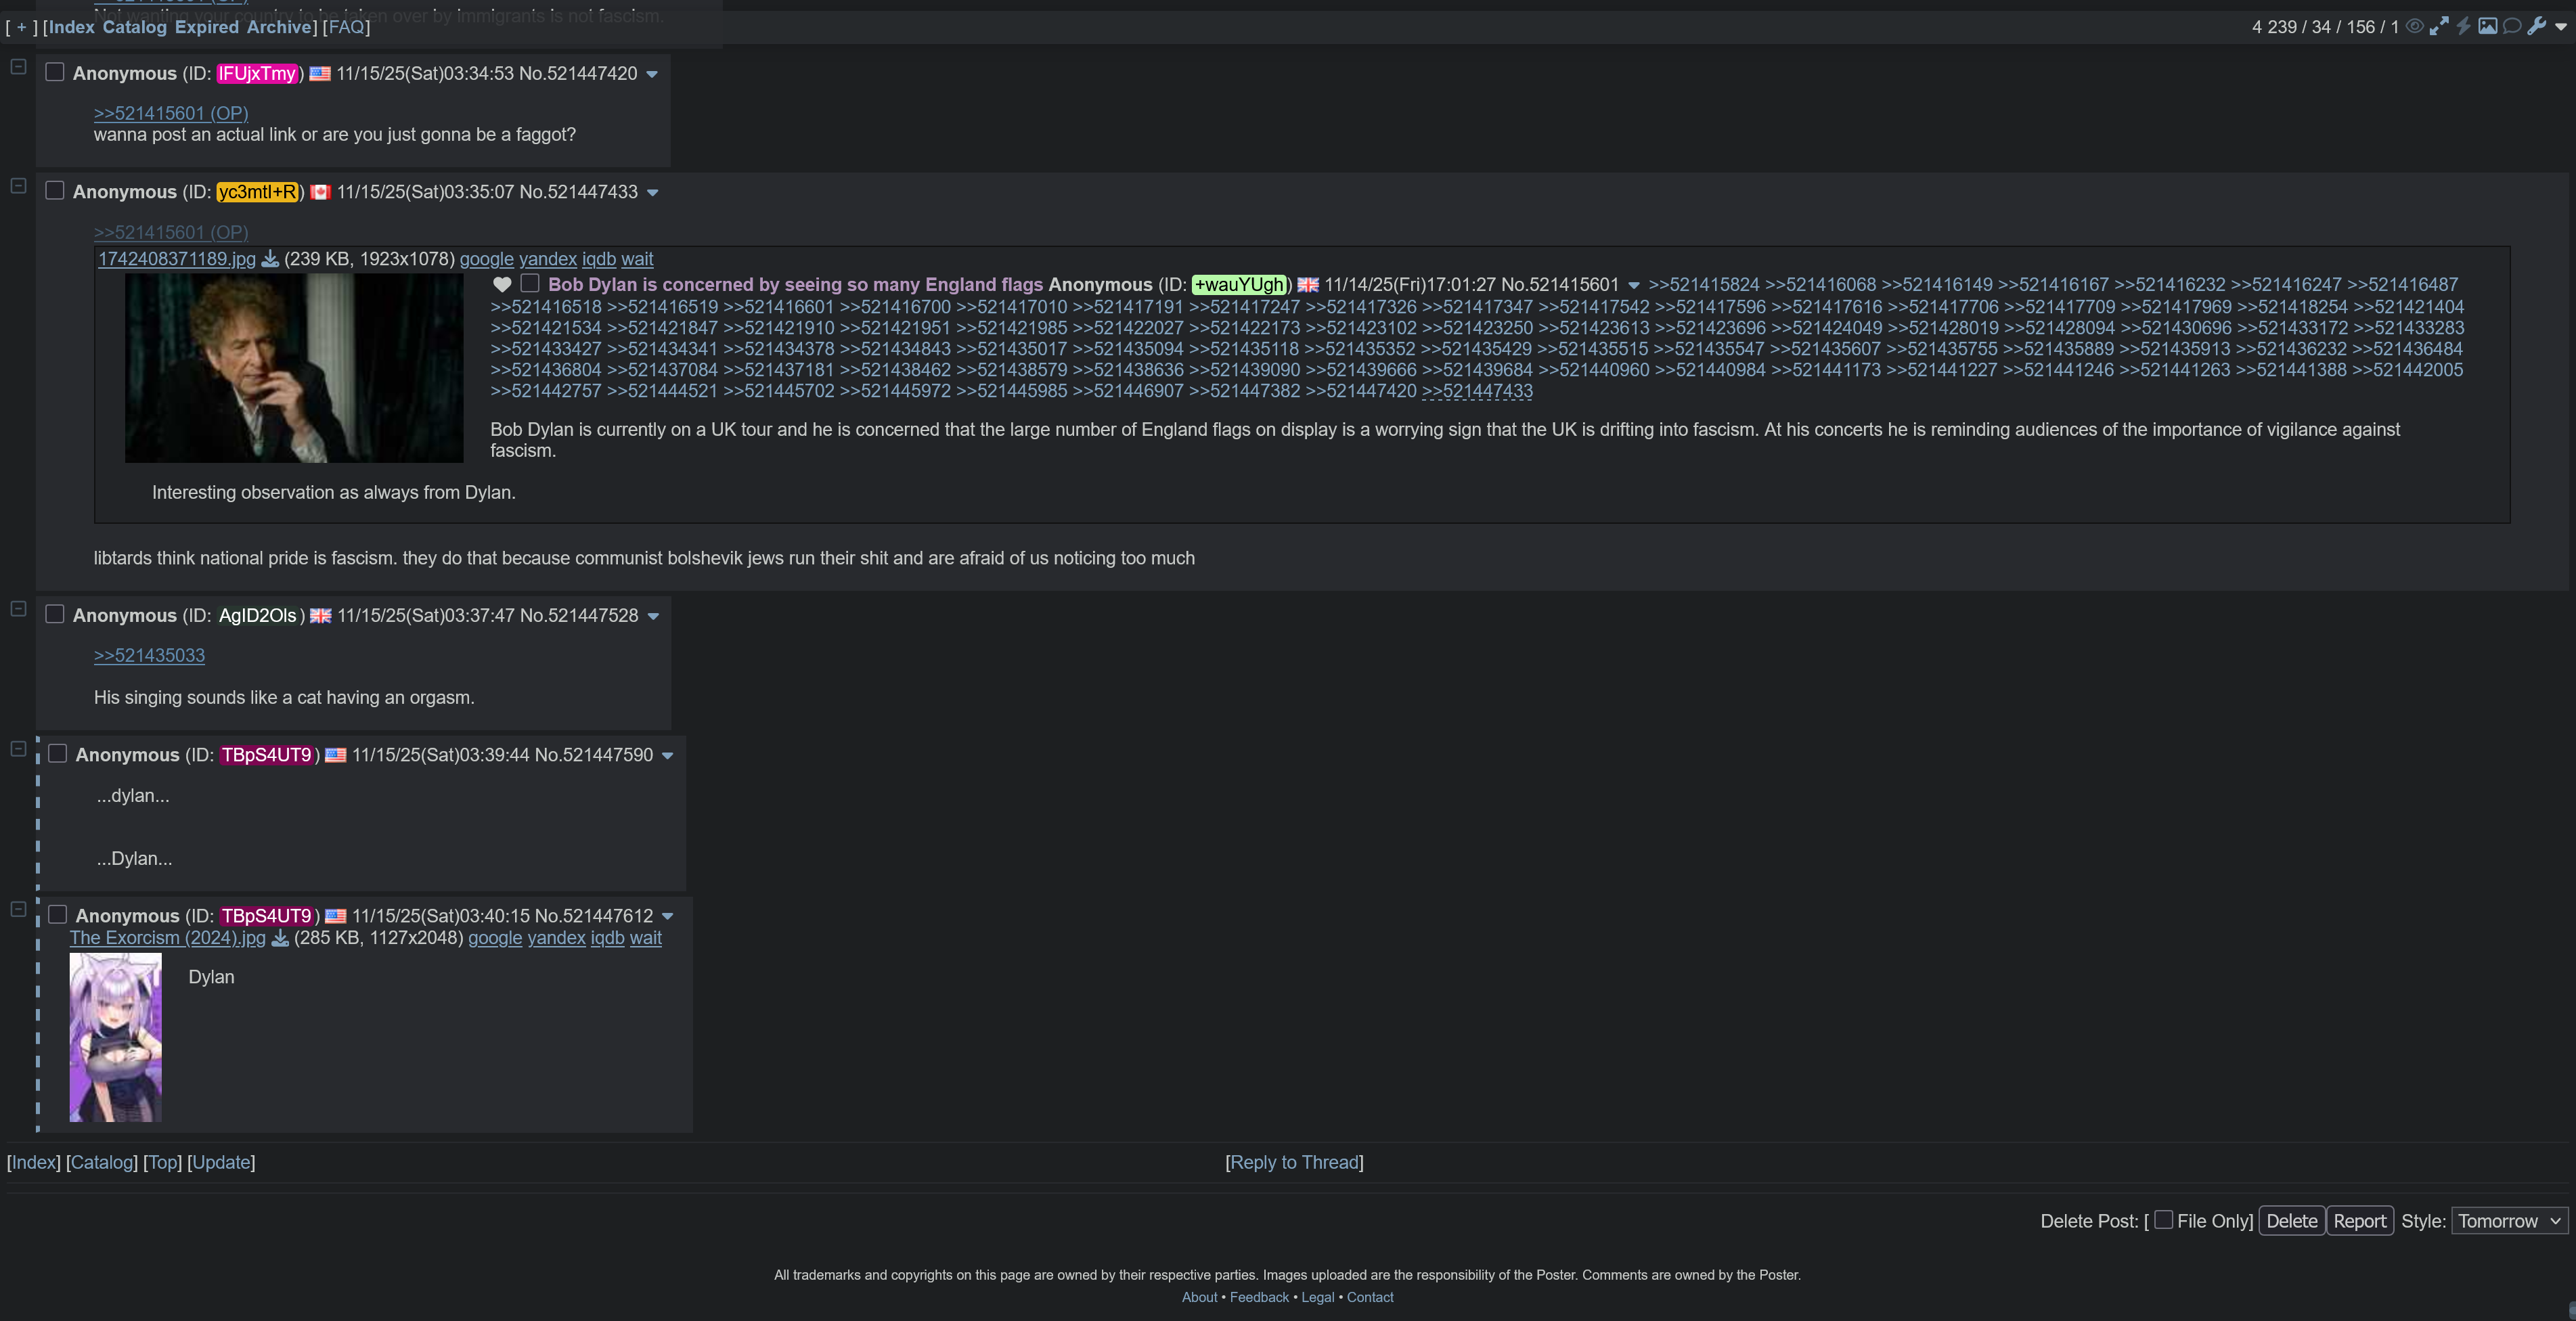
Task: Select checkbox on post No.521447528
Action: coord(55,614)
